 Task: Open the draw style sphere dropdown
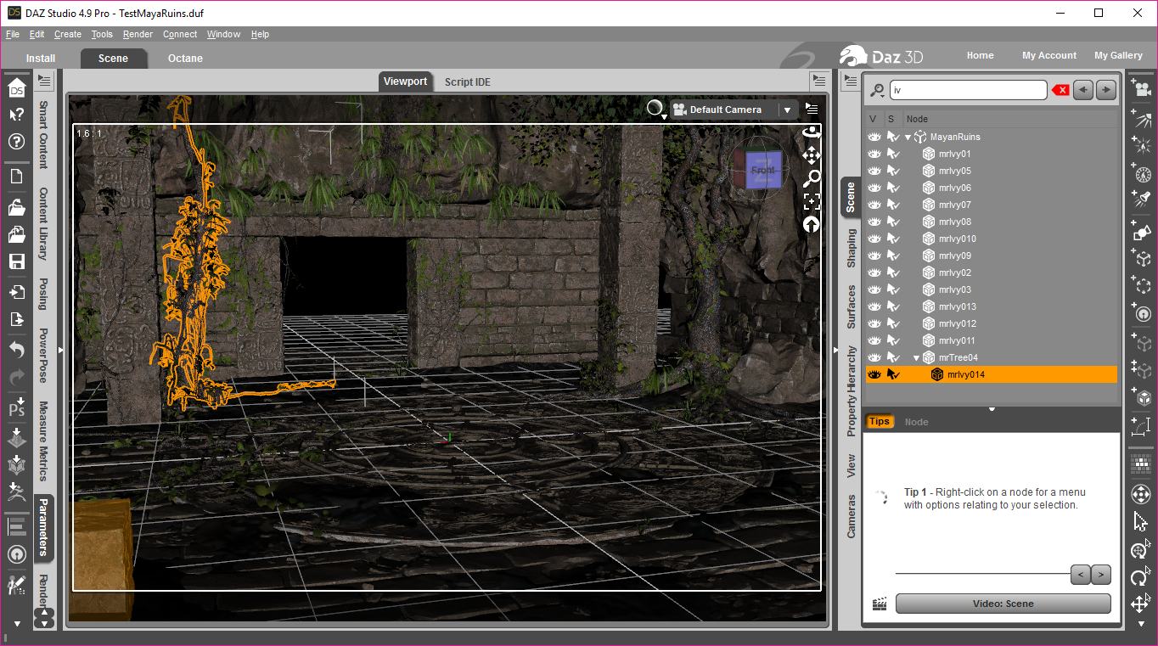(x=656, y=110)
